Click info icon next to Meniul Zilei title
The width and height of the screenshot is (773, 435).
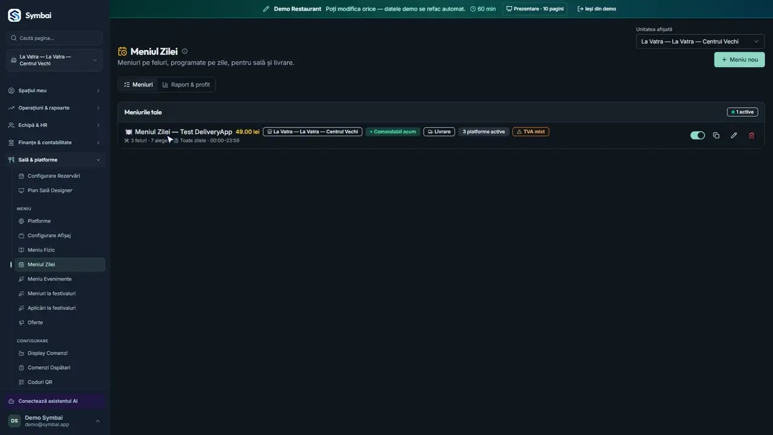[x=185, y=51]
